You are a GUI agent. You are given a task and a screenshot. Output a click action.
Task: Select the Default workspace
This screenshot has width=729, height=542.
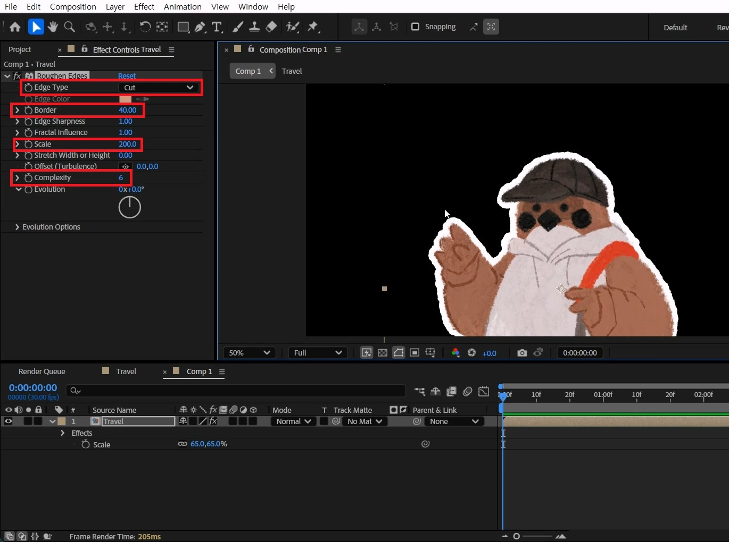675,28
